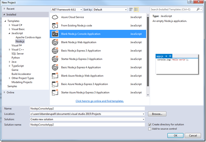Image resolution: width=206 pixels, height=142 pixels.
Task: Expand the Visual C# node
Action: pos(9,25)
